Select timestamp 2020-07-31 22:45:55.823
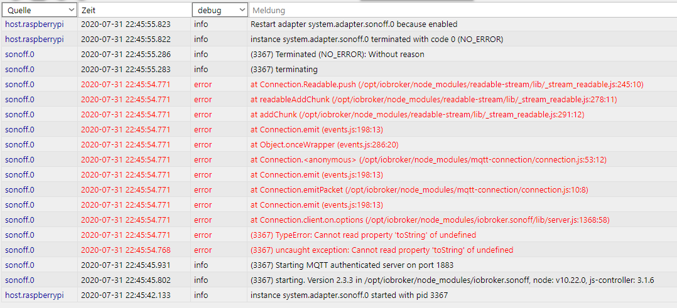677x308 pixels. pyautogui.click(x=126, y=24)
